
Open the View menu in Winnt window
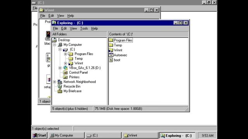pos(60,16)
